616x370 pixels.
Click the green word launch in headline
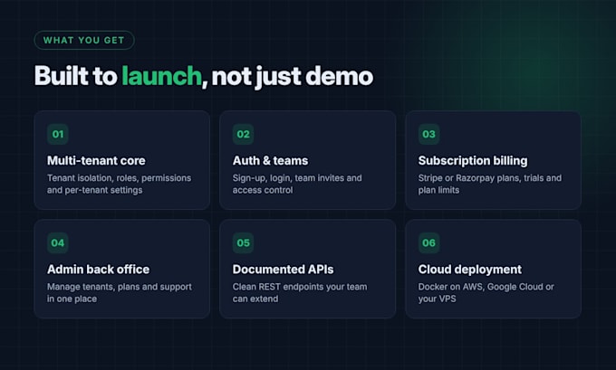pos(161,76)
